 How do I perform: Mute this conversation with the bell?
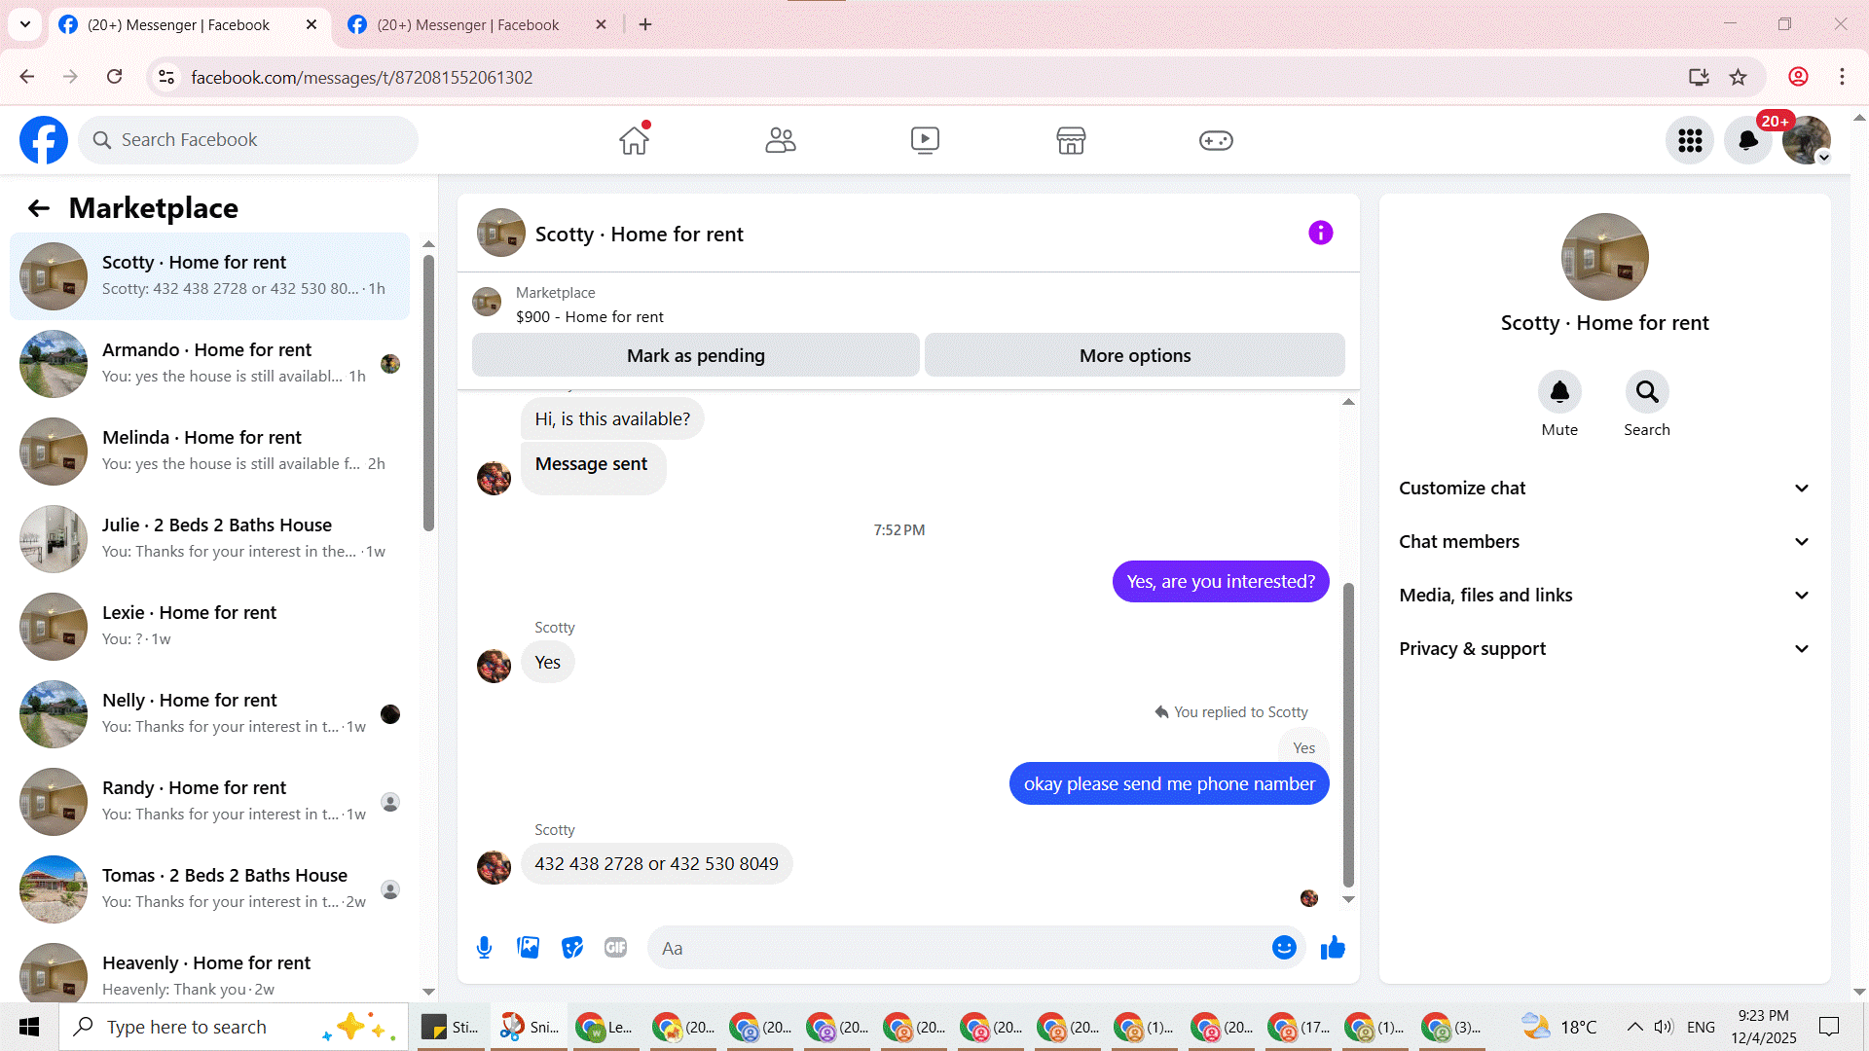1559,392
